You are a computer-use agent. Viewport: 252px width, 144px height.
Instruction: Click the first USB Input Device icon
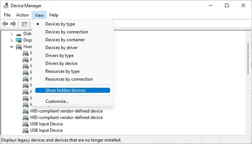point(26,124)
